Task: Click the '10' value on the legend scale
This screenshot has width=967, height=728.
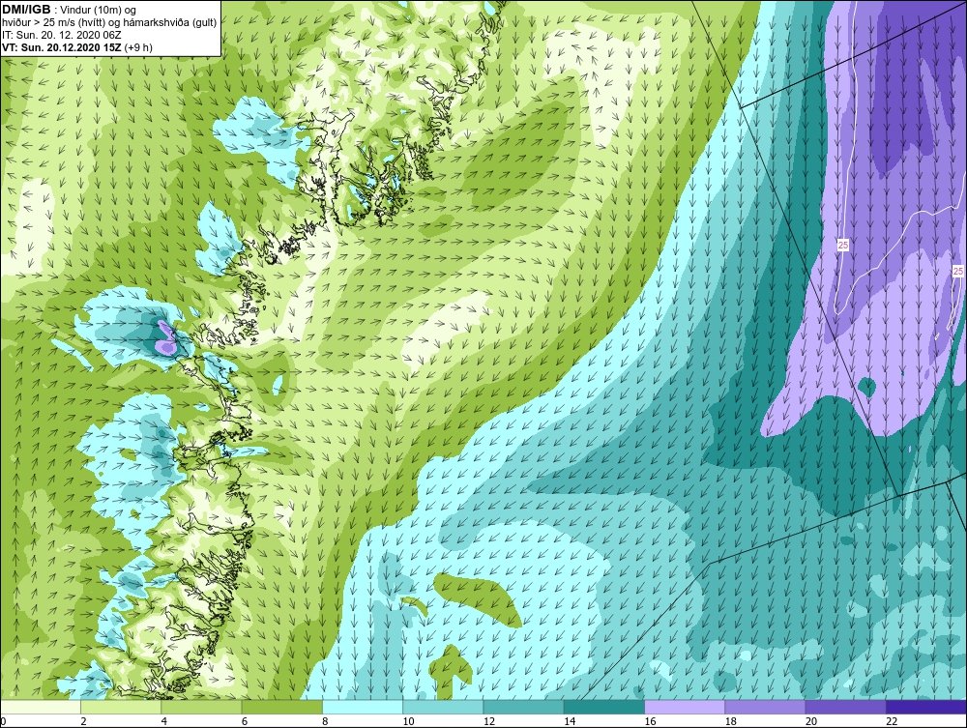Action: click(408, 721)
